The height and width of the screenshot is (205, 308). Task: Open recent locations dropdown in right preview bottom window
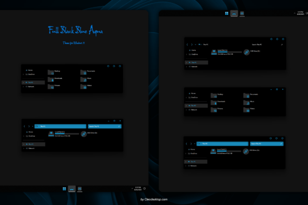pos(195,144)
